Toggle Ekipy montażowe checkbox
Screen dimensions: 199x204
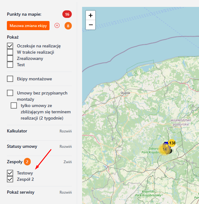coord(10,79)
